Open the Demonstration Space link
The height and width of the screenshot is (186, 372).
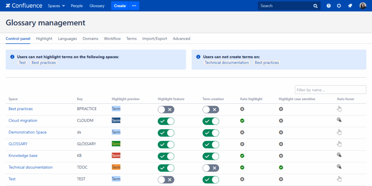point(28,132)
